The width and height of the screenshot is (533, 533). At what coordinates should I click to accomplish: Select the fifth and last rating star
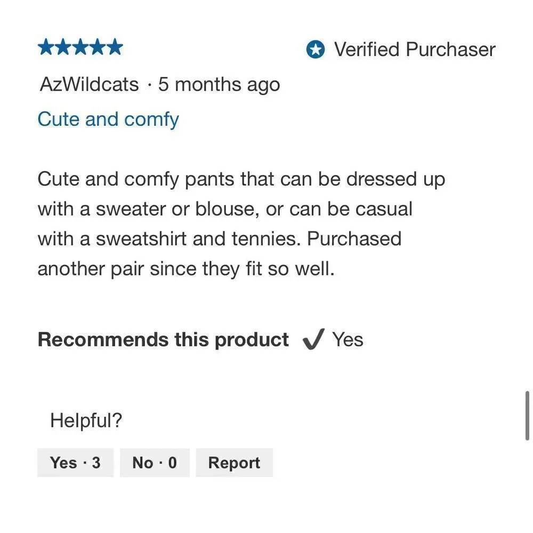(115, 47)
